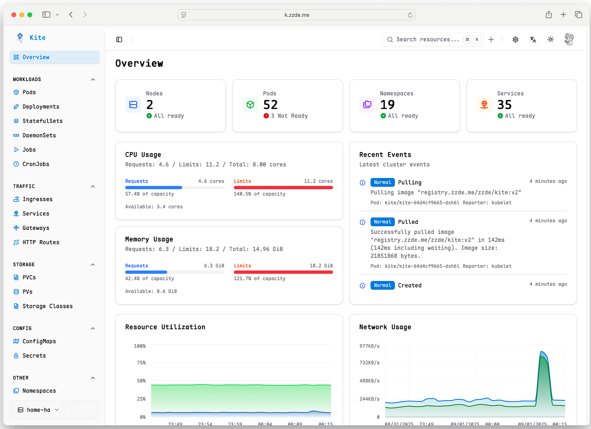Open the home-ha cluster dropdown
Image resolution: width=591 pixels, height=429 pixels.
(54, 410)
